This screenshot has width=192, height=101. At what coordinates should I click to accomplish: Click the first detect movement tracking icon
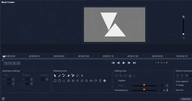click(177, 76)
